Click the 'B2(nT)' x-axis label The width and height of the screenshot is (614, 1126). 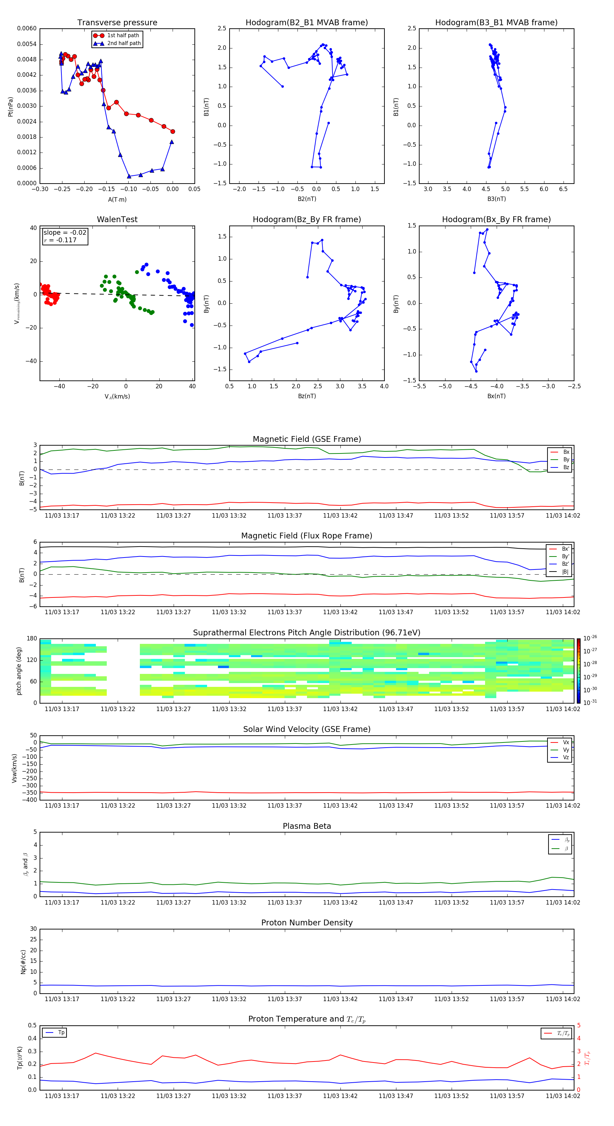[307, 199]
